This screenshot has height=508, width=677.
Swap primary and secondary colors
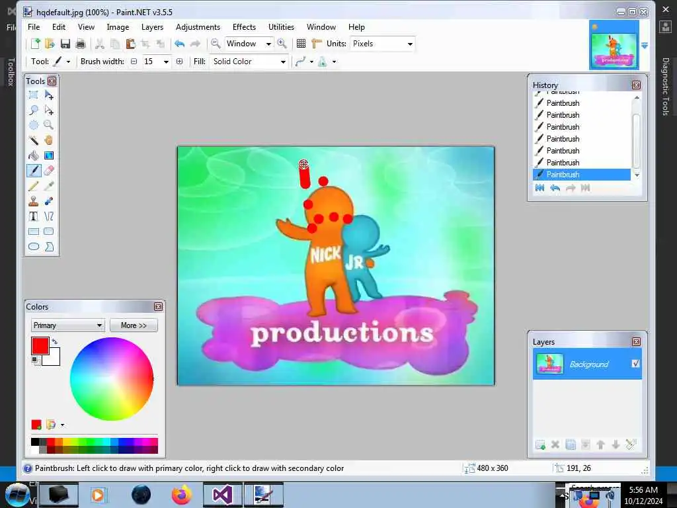coord(55,341)
